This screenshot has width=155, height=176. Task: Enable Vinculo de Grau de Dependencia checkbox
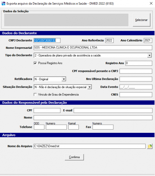click(x=35, y=95)
